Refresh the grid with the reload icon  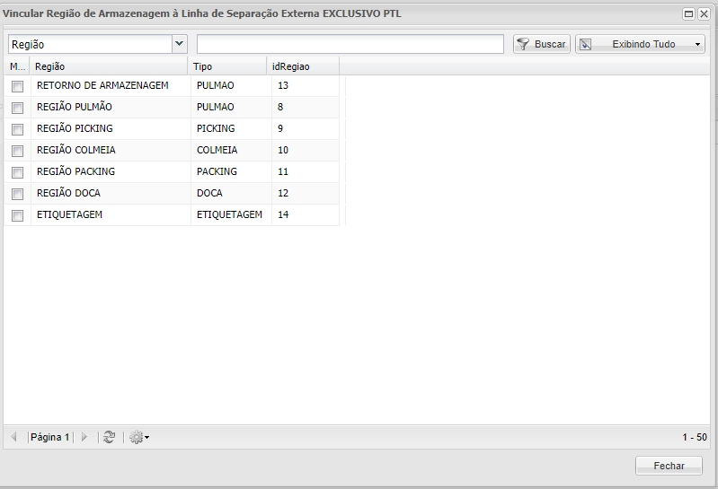click(109, 437)
